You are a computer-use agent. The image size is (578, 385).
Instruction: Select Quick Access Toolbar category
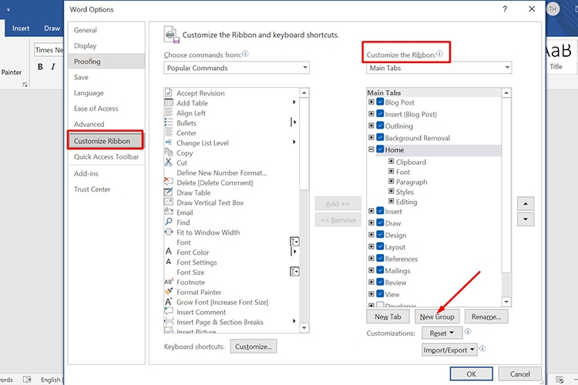[106, 157]
